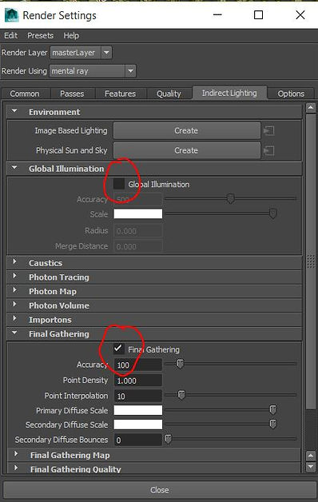318x502 pixels.
Task: Switch to the Common tab
Action: [x=25, y=94]
